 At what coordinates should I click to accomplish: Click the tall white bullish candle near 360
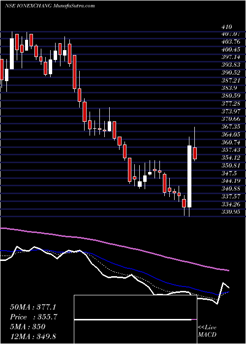[x=189, y=176]
